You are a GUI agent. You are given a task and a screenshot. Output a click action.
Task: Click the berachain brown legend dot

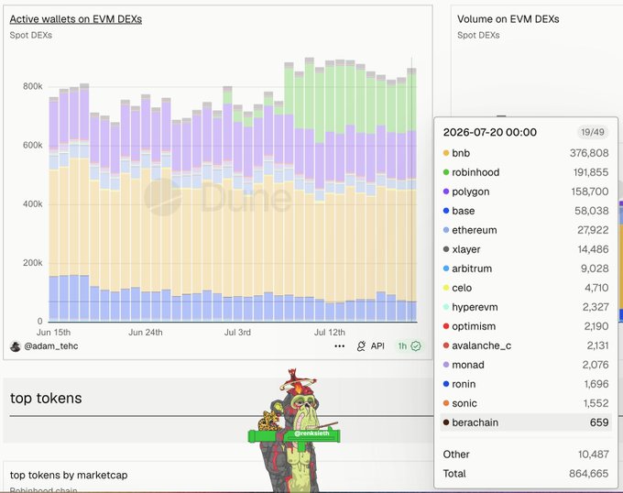(446, 422)
